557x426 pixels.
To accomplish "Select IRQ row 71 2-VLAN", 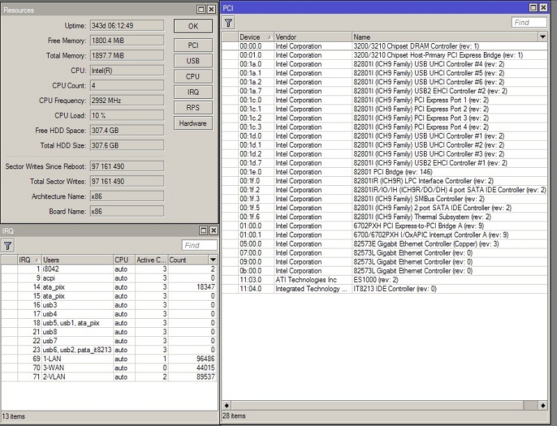I will click(x=109, y=377).
